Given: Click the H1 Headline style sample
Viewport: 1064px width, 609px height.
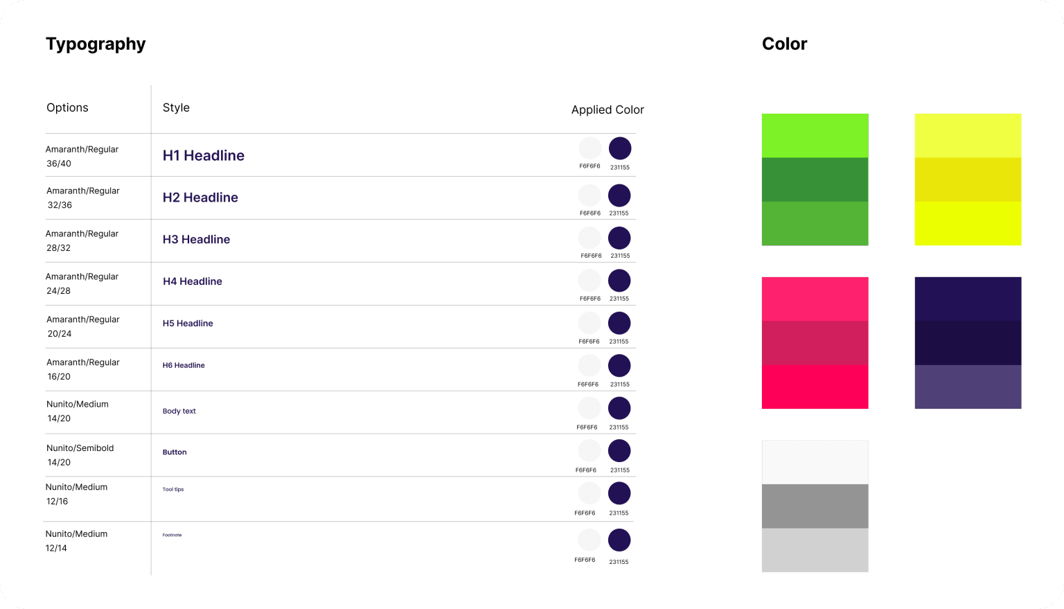Looking at the screenshot, I should (204, 156).
